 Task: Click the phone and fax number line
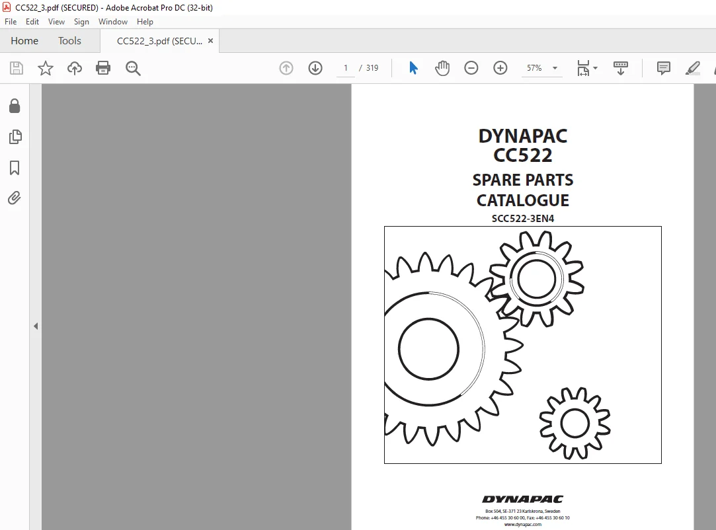[x=523, y=517]
